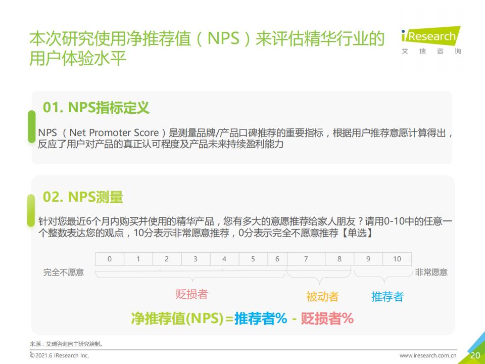485x364 pixels.
Task: Click the www.iresearch.com.cn link
Action: [x=428, y=355]
